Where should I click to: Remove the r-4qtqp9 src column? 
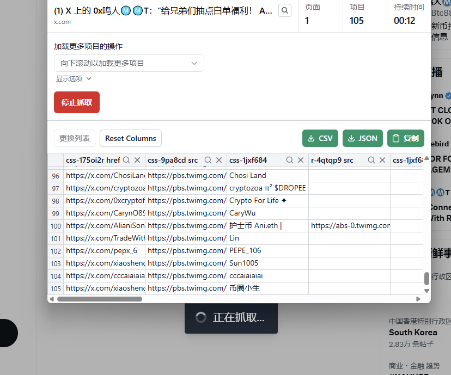pyautogui.click(x=382, y=160)
